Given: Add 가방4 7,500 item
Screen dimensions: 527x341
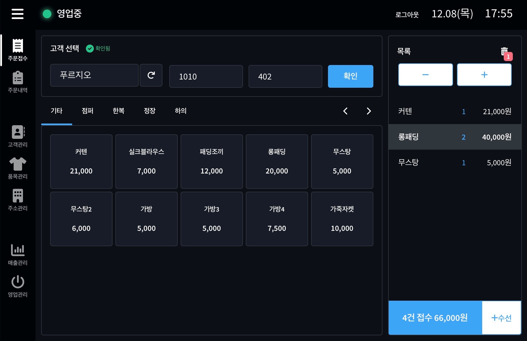Looking at the screenshot, I should [x=277, y=219].
